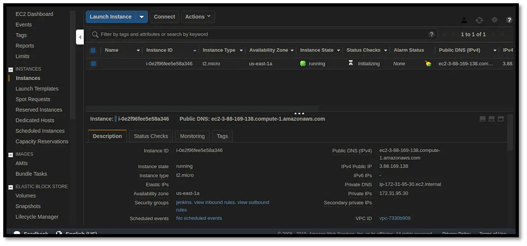527x246 pixels.
Task: Click the instance filter search field
Action: 258,34
